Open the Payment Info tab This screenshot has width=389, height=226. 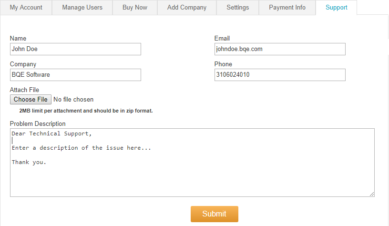pos(287,8)
